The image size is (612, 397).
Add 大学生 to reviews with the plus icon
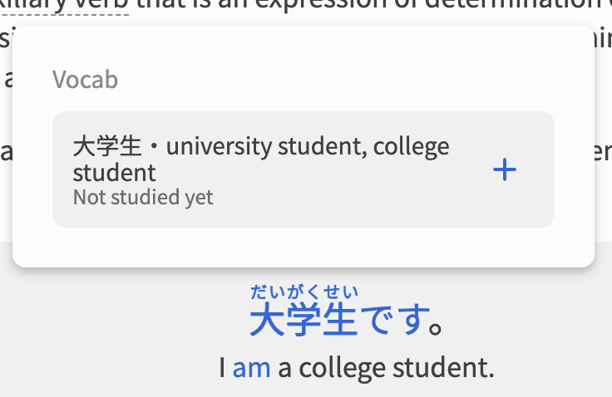point(504,169)
